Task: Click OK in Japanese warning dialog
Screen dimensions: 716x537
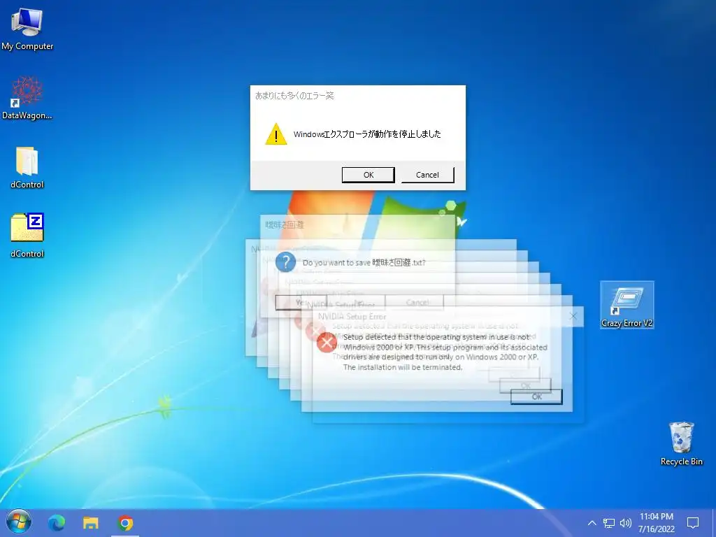Action: point(368,175)
